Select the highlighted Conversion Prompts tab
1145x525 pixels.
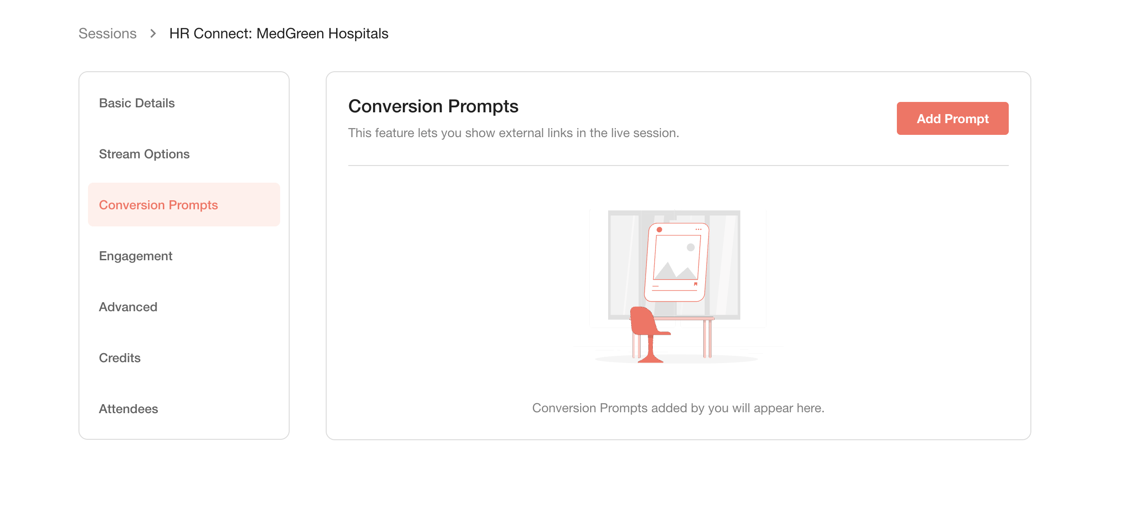click(x=184, y=205)
